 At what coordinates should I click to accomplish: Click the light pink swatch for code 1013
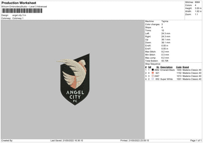point(153,76)
